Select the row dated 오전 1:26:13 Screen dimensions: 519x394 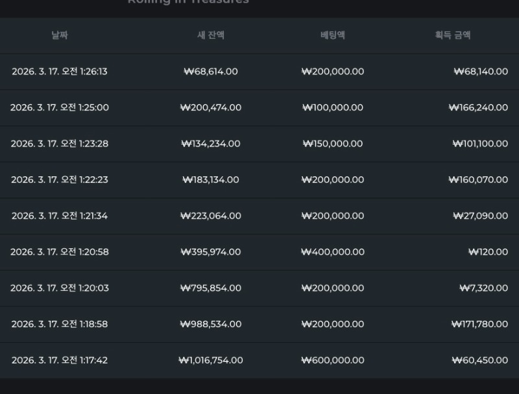tap(60, 71)
